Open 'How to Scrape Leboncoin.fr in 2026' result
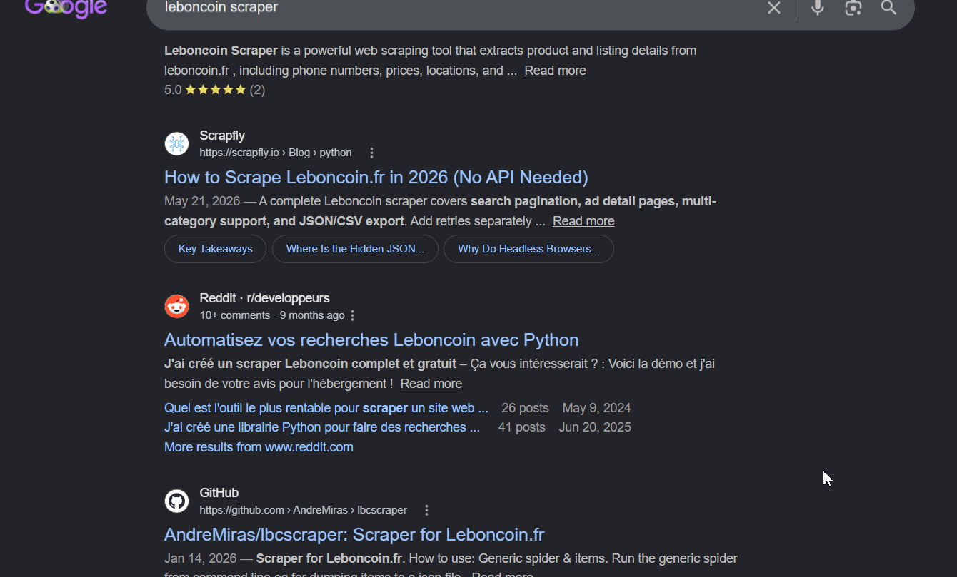 [376, 177]
